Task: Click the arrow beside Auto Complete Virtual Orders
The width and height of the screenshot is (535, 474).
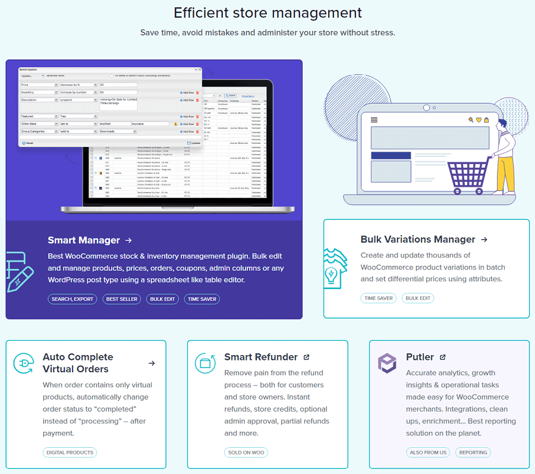Action: 152,363
